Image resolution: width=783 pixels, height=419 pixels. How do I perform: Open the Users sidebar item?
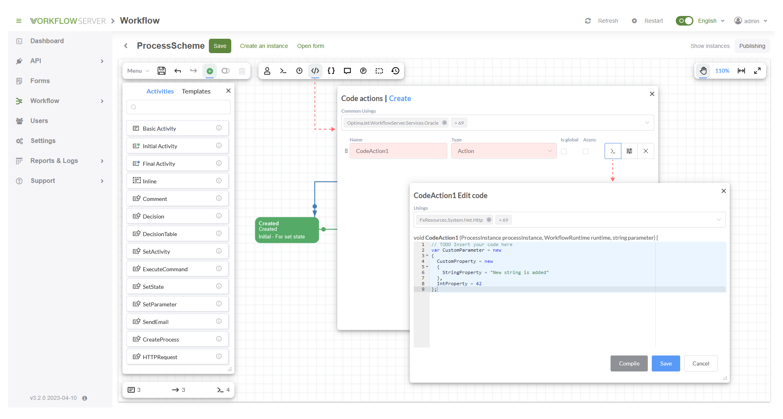coord(39,121)
